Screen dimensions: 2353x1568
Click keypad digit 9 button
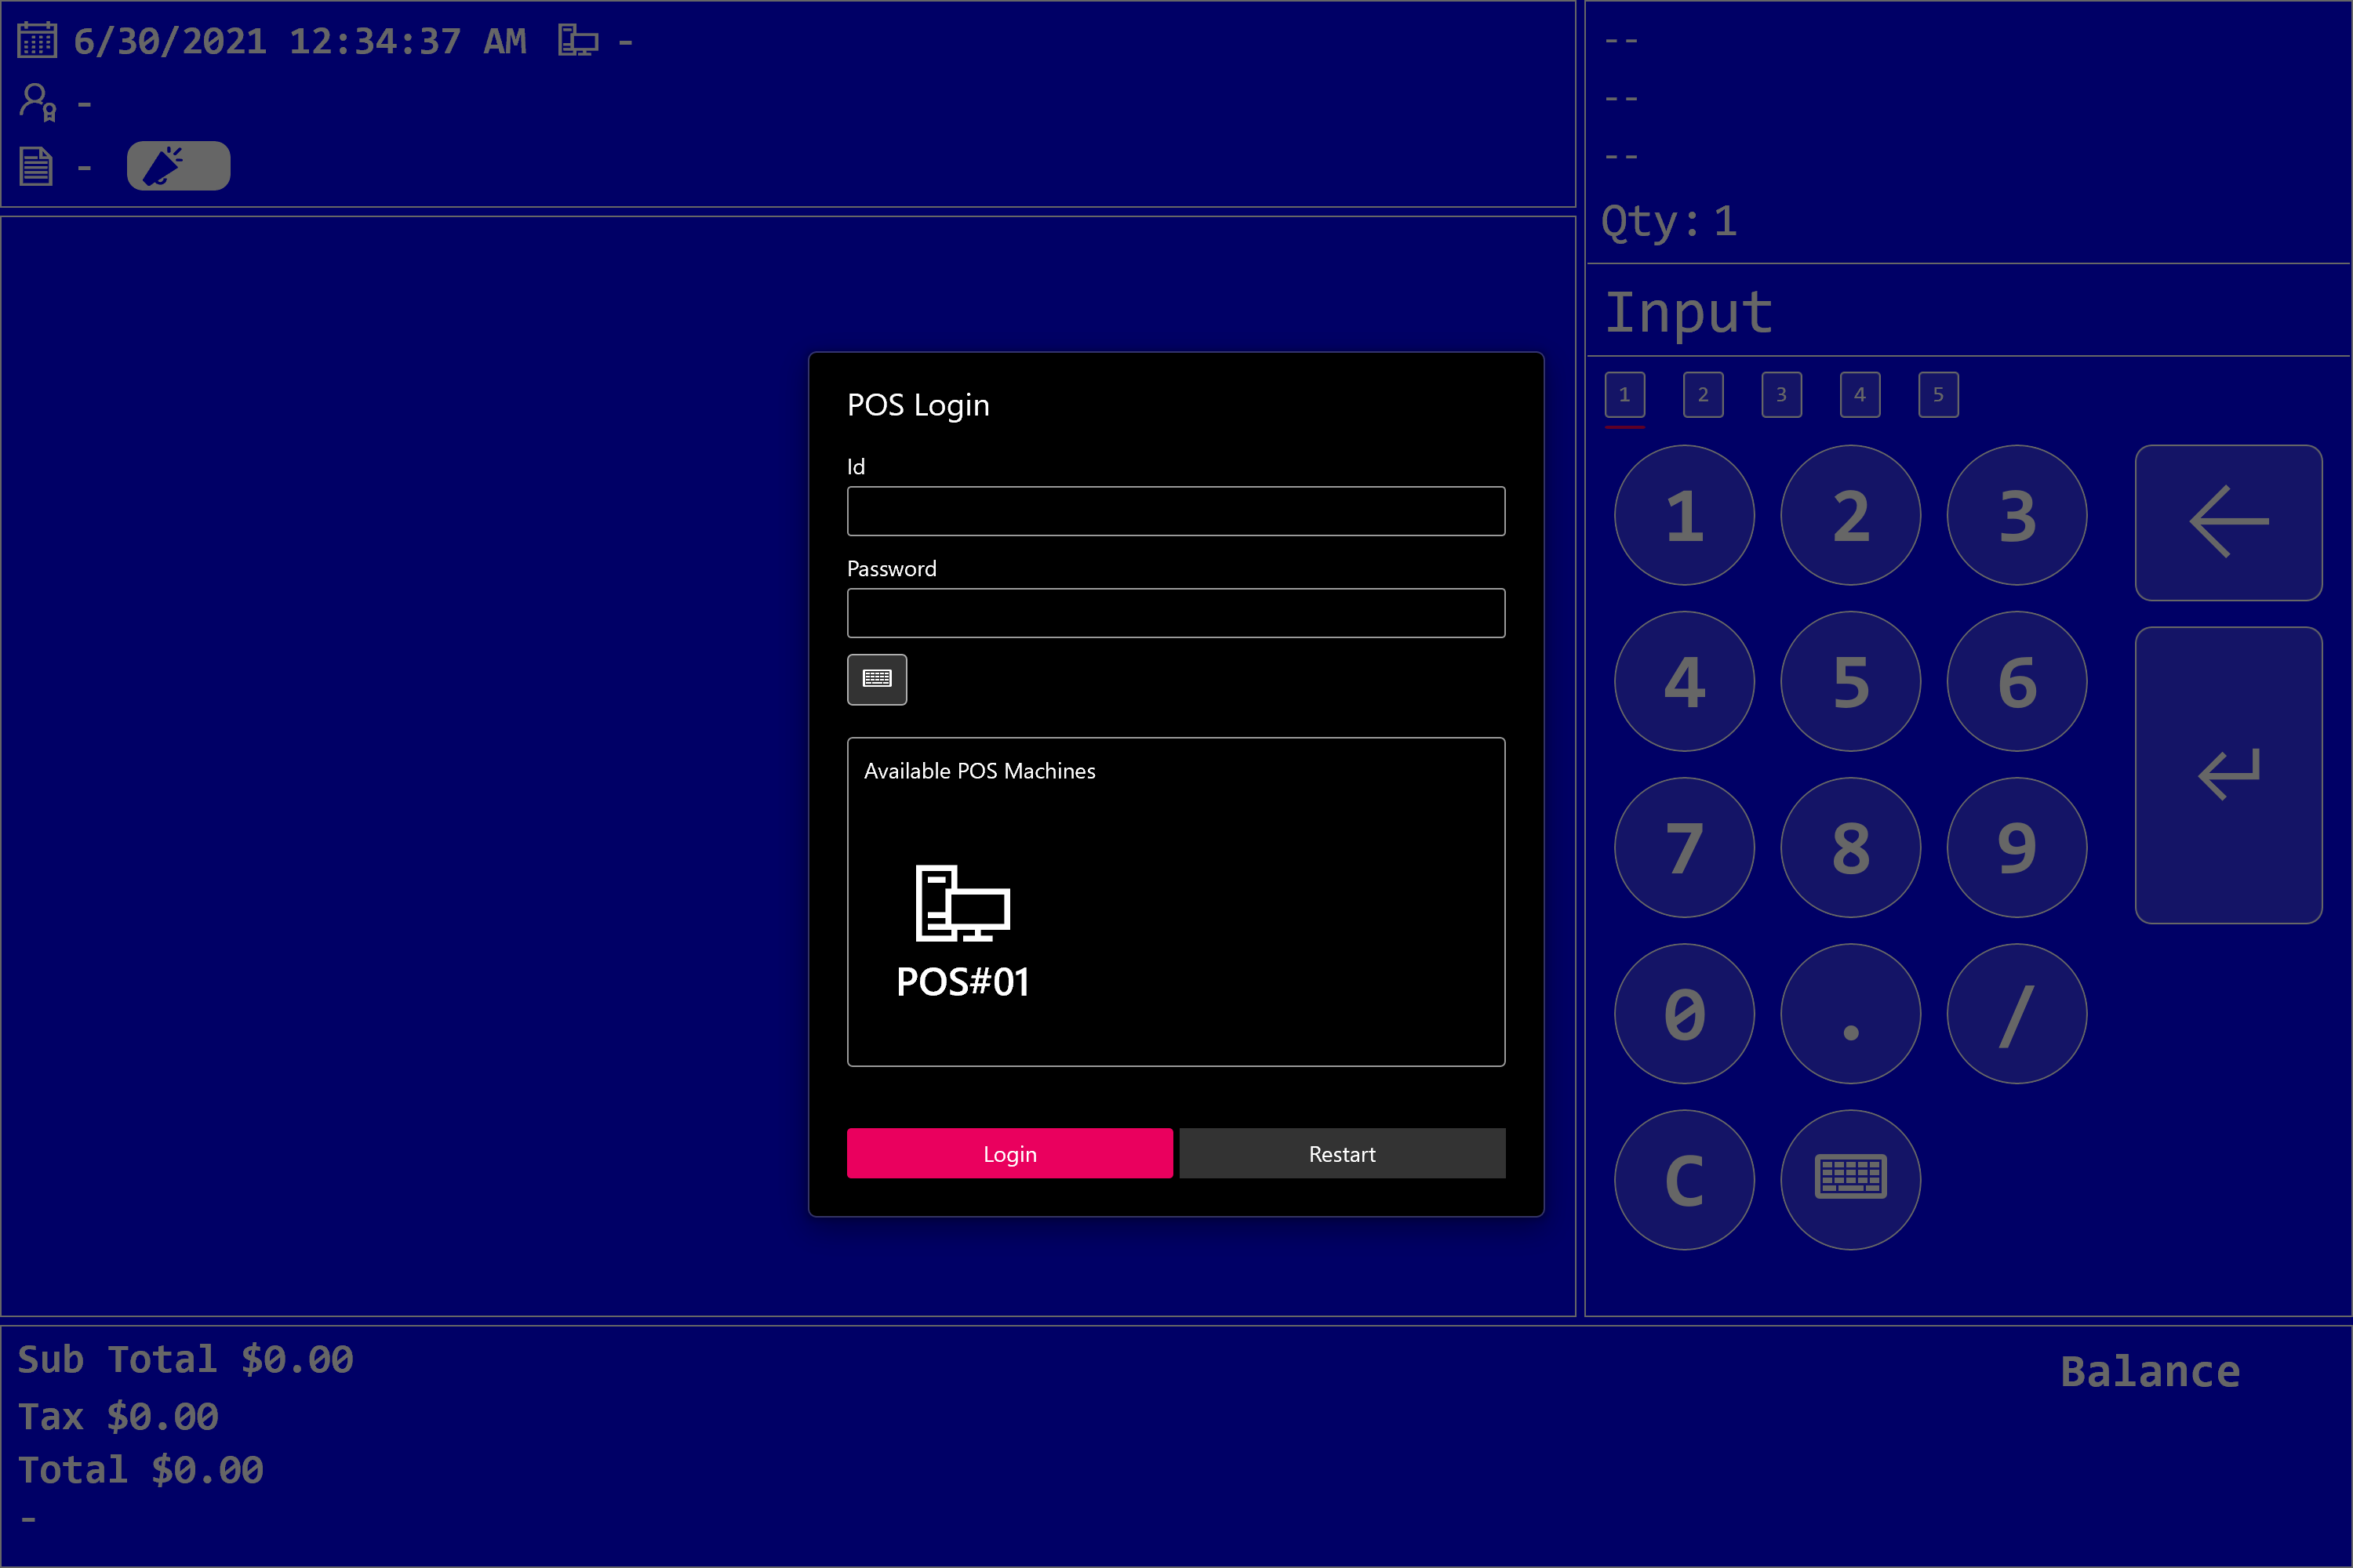point(2017,848)
